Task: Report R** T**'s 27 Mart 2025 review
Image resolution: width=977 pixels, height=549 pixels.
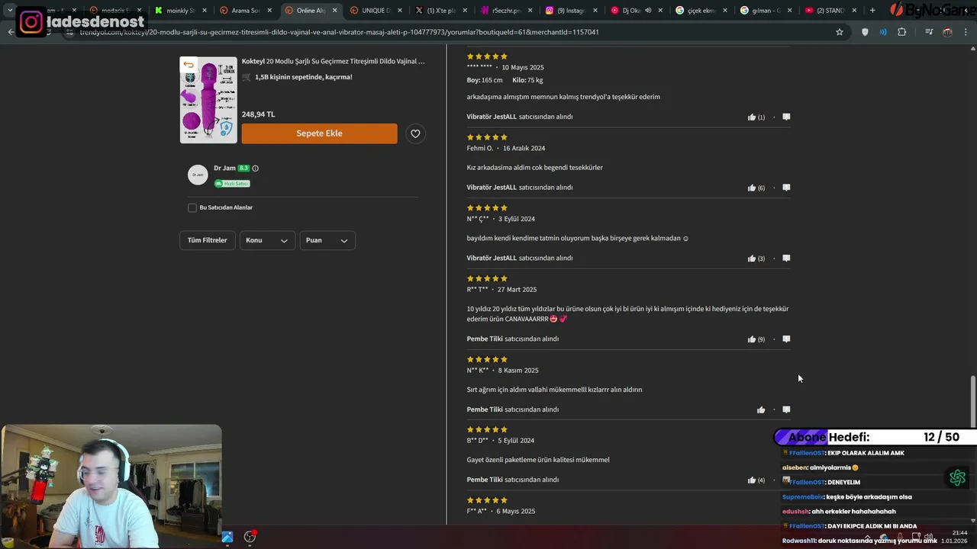Action: pyautogui.click(x=786, y=339)
